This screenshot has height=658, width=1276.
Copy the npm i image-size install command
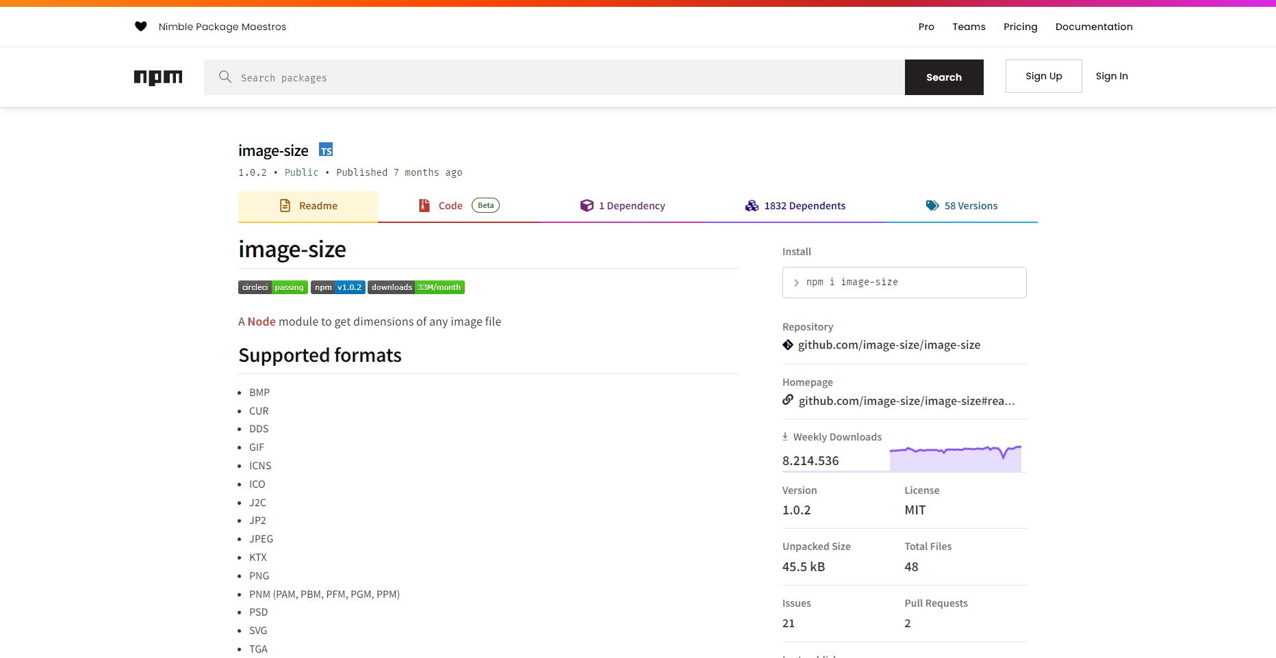[x=904, y=282]
